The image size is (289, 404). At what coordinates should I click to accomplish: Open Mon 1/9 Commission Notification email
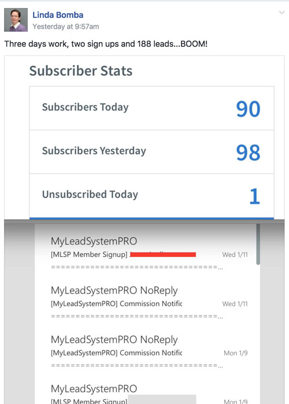tap(149, 352)
